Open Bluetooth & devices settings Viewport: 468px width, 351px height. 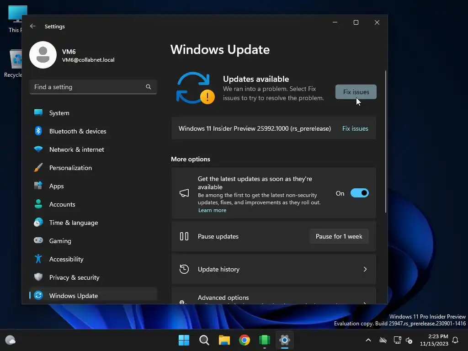93,131
